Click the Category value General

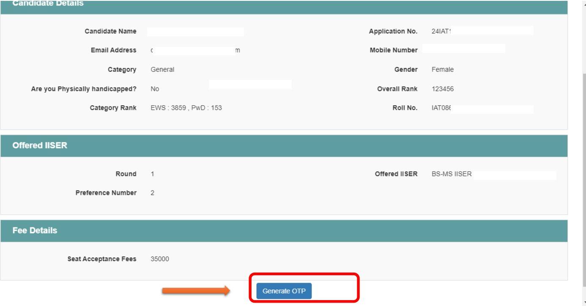point(162,70)
